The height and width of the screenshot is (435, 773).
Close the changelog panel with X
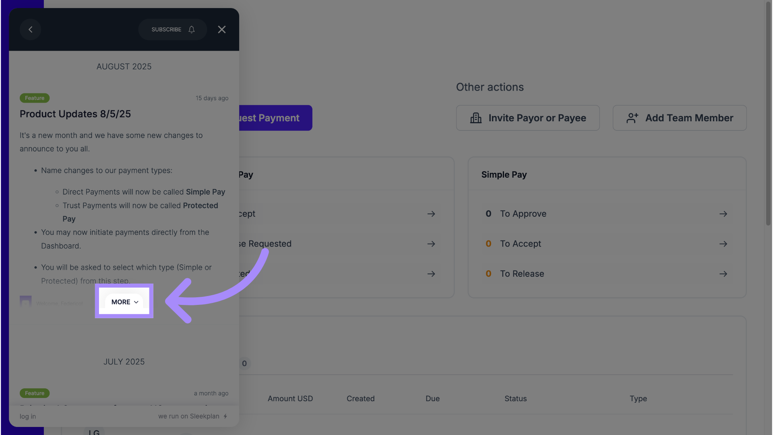(x=221, y=29)
